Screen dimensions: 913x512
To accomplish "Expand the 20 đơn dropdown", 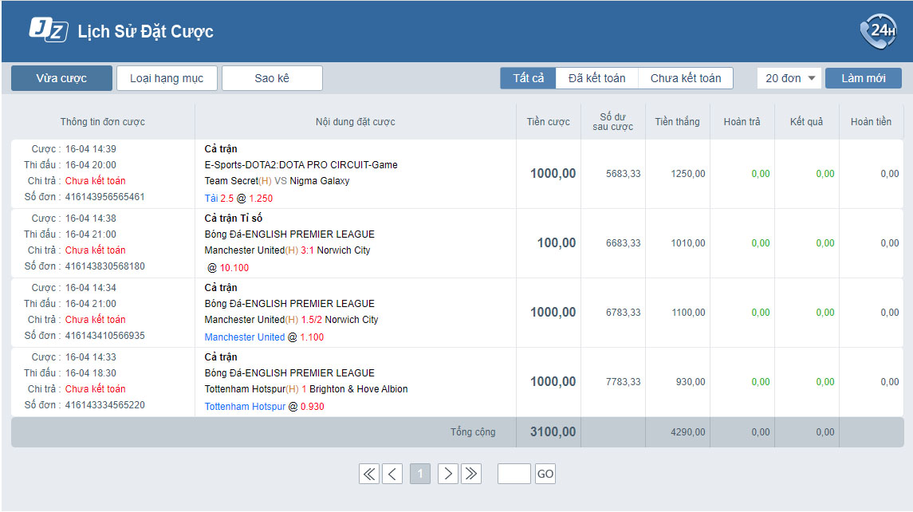I will (x=789, y=78).
